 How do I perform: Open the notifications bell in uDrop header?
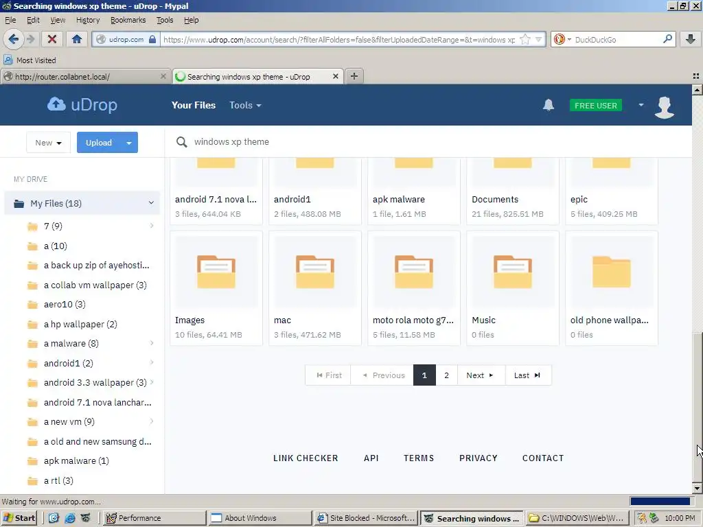(549, 105)
